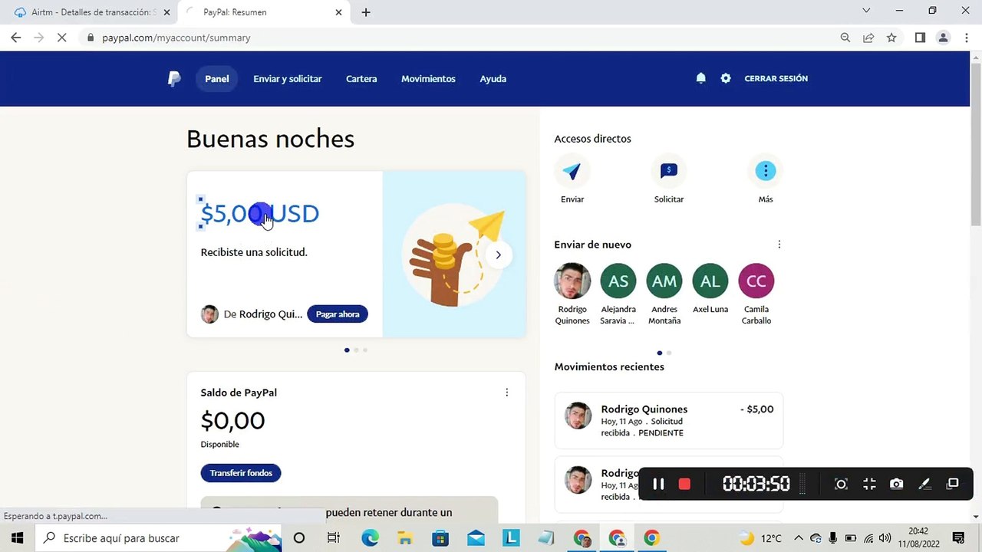The height and width of the screenshot is (552, 982).
Task: Open File Explorer from taskbar
Action: (x=405, y=537)
